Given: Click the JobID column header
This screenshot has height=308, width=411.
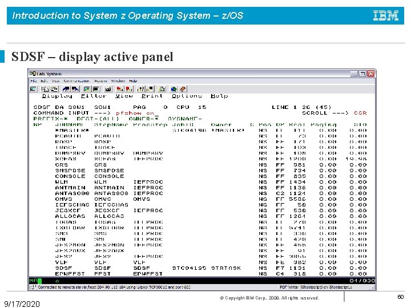Looking at the screenshot, I should (183, 125).
